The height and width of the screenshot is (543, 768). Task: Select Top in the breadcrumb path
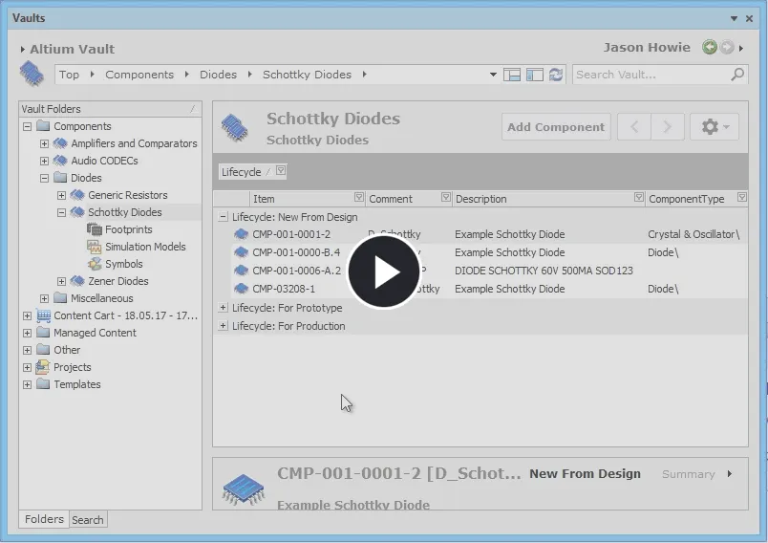pyautogui.click(x=69, y=75)
